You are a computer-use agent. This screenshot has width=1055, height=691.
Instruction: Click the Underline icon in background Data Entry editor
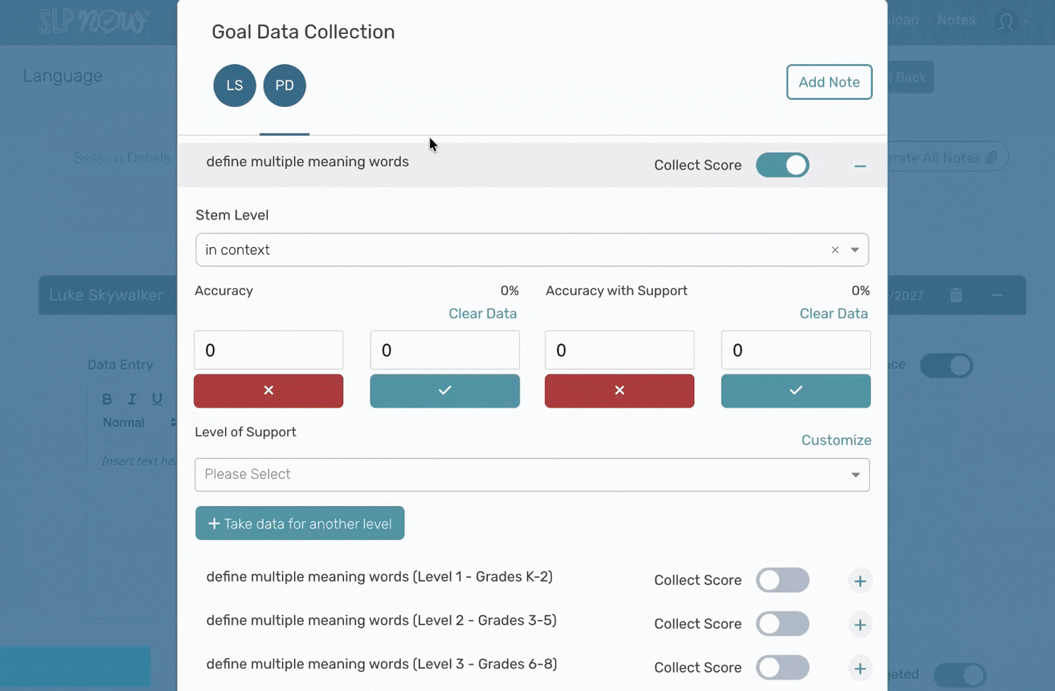tap(157, 399)
